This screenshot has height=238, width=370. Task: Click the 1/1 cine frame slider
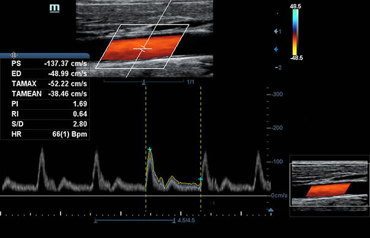(144, 82)
